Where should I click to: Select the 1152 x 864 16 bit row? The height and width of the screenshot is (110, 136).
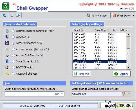click(x=100, y=68)
